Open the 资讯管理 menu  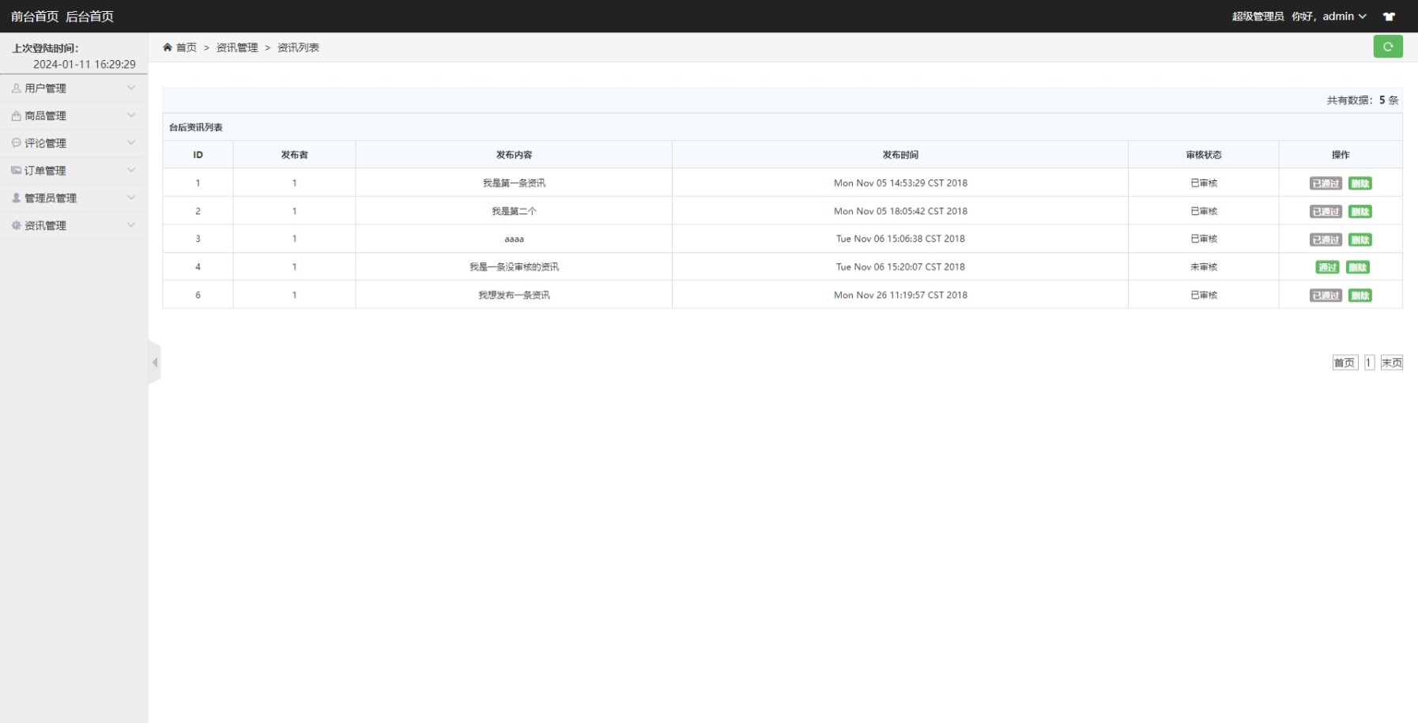[x=74, y=225]
